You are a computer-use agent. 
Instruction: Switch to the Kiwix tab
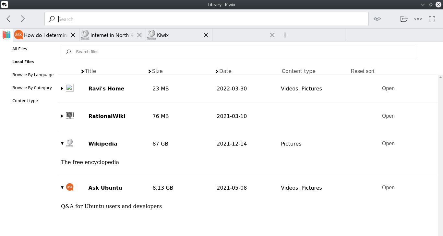tap(179, 35)
